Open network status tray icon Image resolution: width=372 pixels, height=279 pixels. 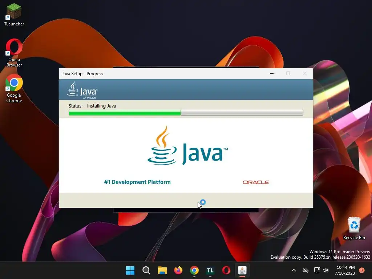317,270
